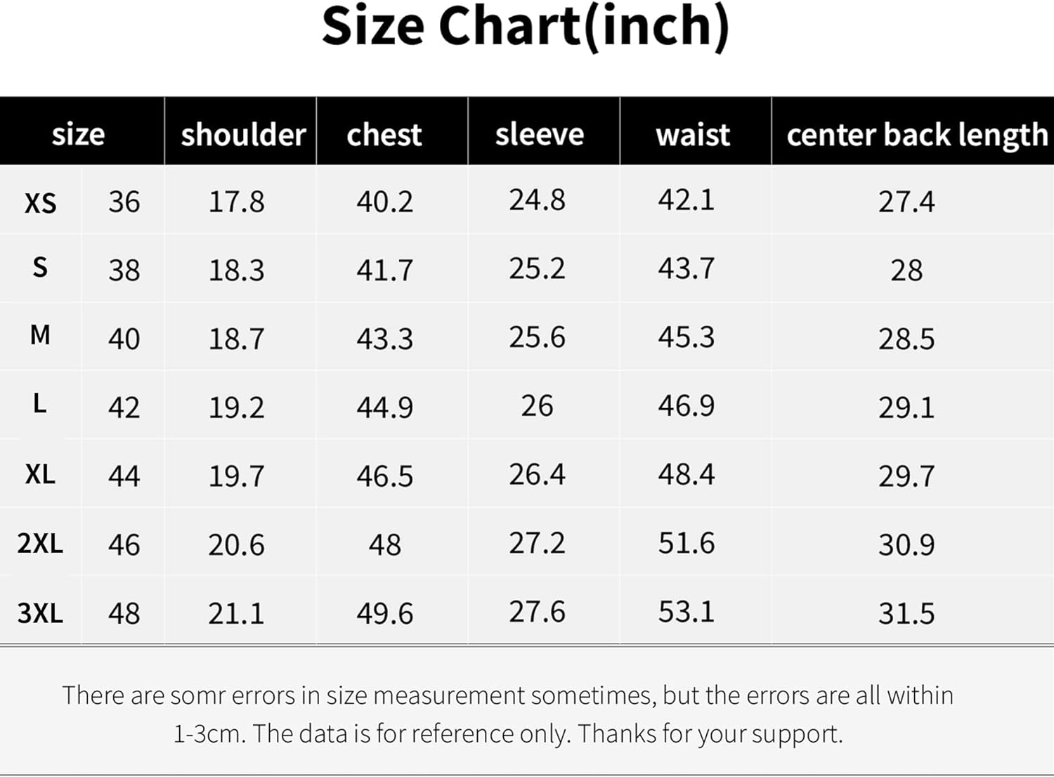The width and height of the screenshot is (1054, 777).
Task: Select the XS size label
Action: [40, 203]
